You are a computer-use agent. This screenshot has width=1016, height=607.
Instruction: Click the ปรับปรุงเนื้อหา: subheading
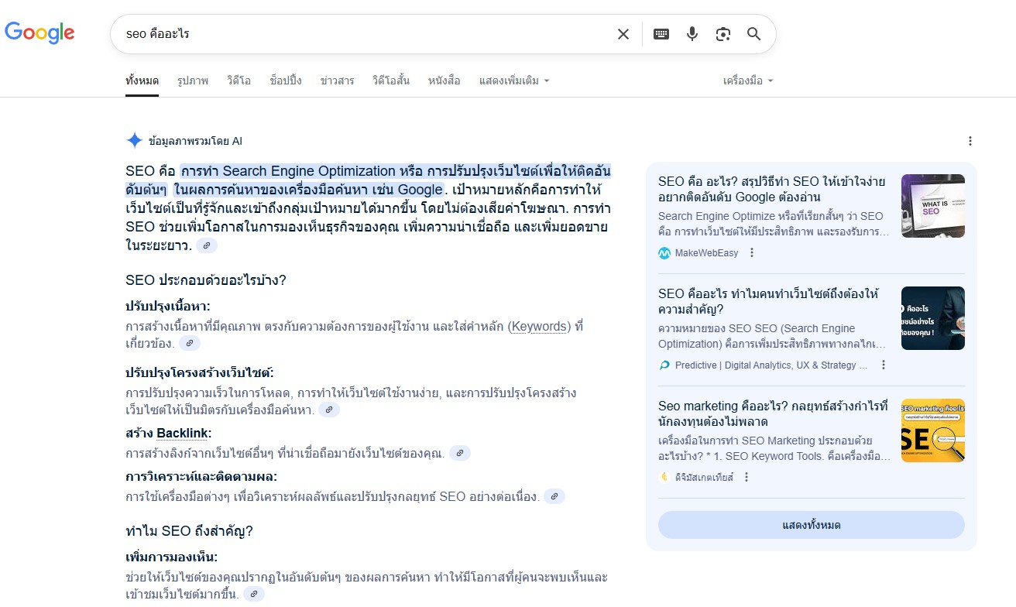[x=168, y=306]
